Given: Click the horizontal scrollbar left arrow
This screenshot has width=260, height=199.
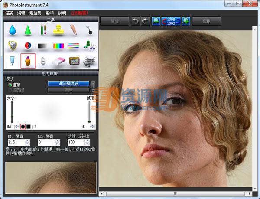Looking at the screenshot, I should pos(102,194).
